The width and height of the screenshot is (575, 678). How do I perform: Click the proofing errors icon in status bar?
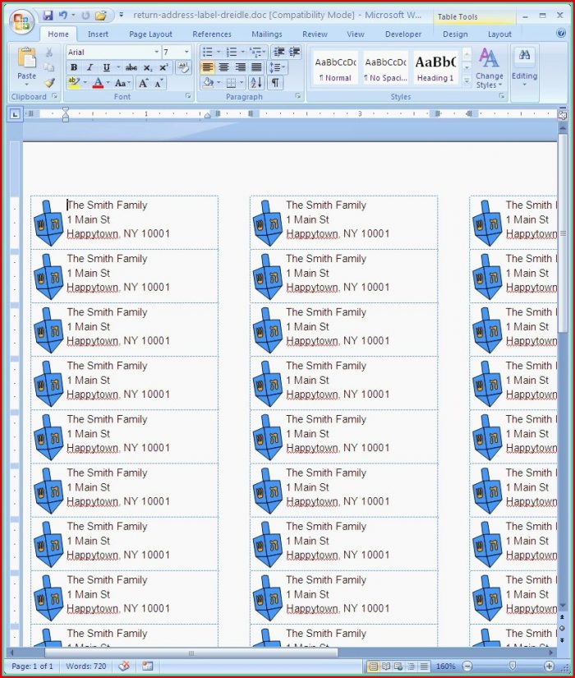[124, 666]
